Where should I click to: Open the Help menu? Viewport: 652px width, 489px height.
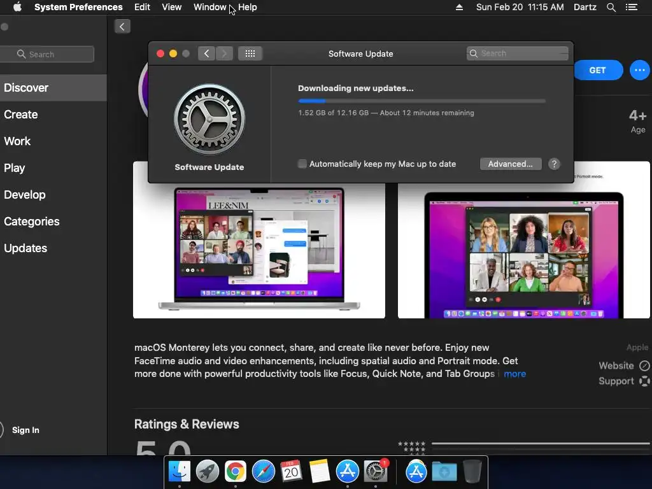(x=248, y=7)
